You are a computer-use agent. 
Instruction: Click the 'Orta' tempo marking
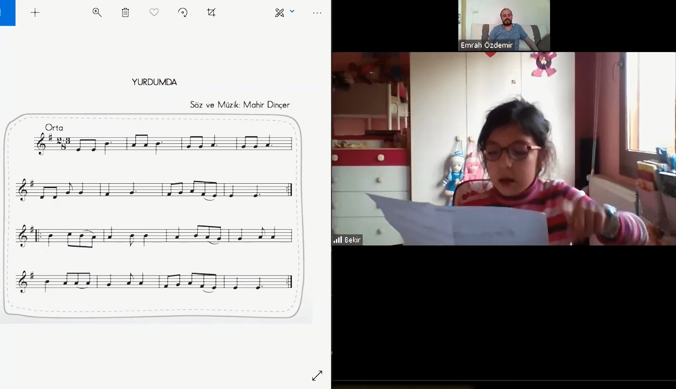click(x=54, y=128)
